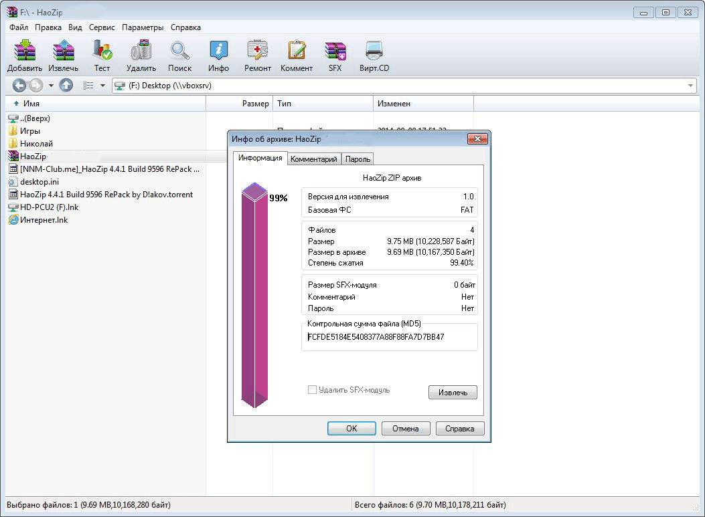
Task: Close the Инфо об архиве dialog
Action: point(477,139)
